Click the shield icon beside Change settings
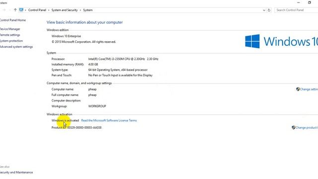 (x=298, y=89)
